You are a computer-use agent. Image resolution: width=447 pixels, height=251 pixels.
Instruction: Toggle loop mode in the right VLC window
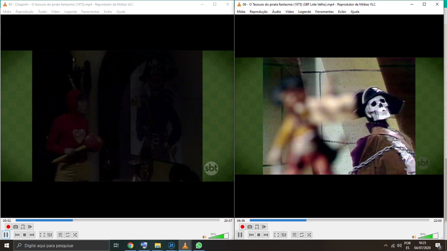point(301,235)
